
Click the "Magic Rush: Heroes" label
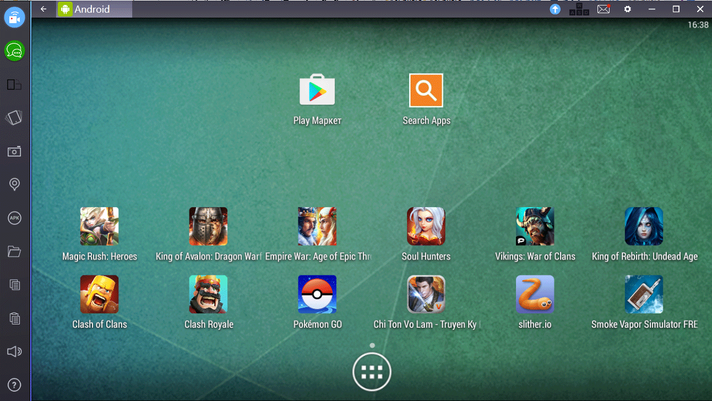pos(100,256)
